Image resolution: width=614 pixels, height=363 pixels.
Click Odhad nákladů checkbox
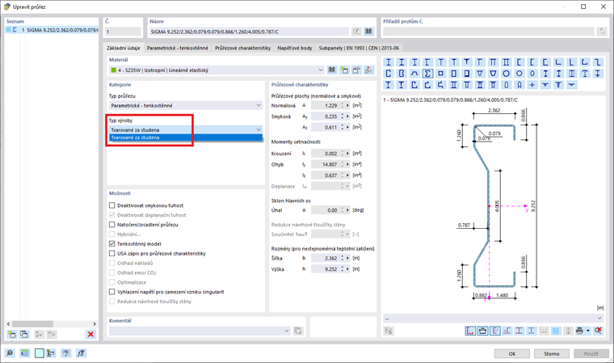(x=112, y=263)
